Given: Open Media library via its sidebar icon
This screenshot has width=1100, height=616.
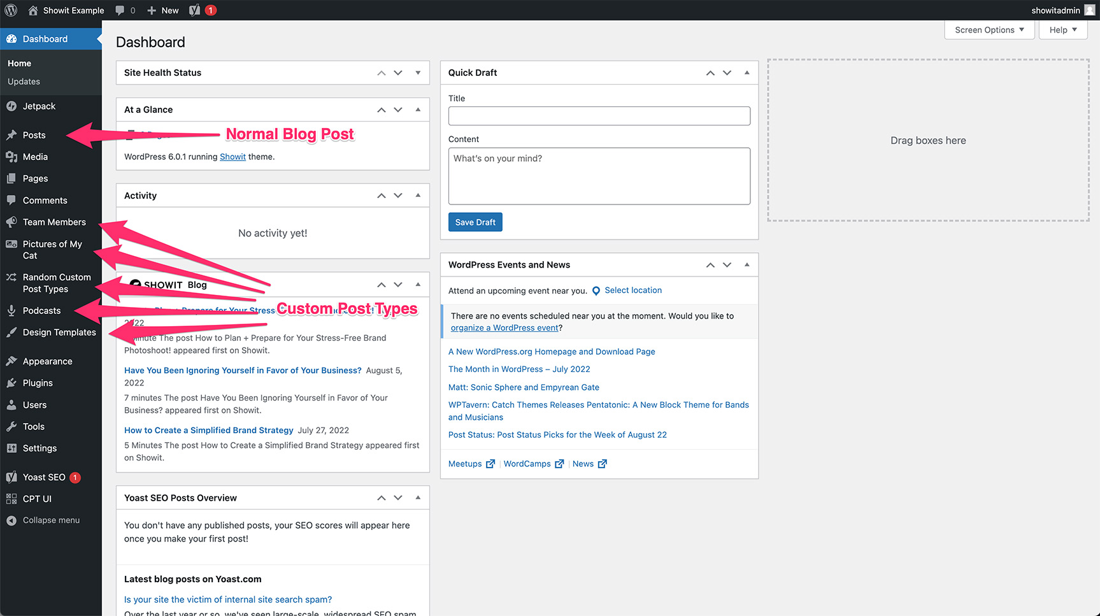Looking at the screenshot, I should point(11,157).
